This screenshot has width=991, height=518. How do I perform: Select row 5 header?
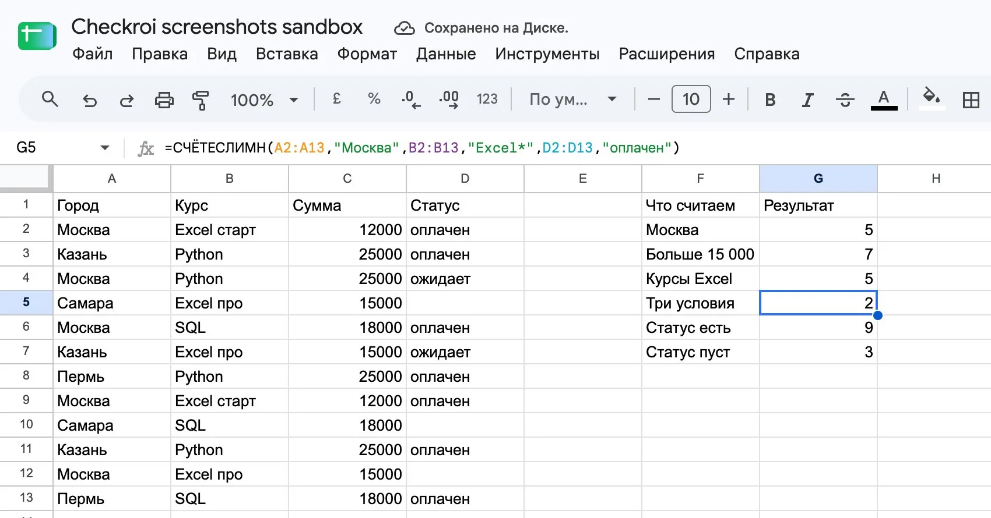(x=26, y=303)
